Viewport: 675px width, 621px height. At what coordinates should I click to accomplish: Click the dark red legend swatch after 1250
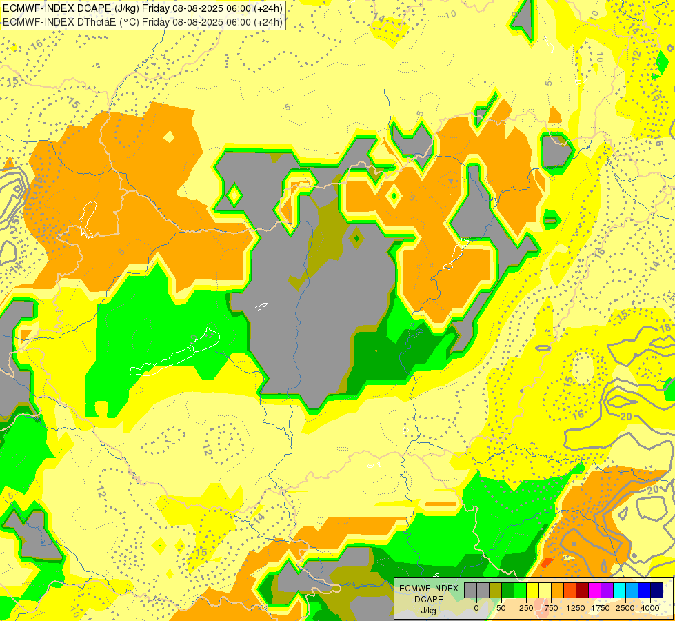coord(583,590)
